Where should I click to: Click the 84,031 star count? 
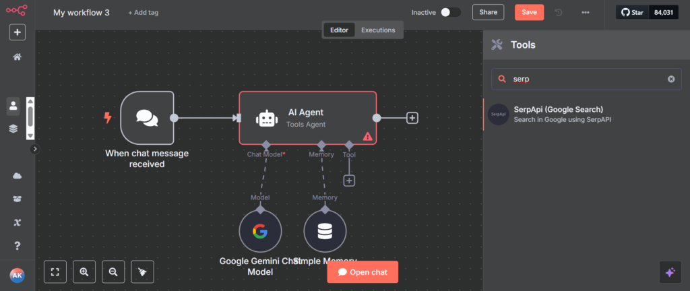[x=664, y=12]
